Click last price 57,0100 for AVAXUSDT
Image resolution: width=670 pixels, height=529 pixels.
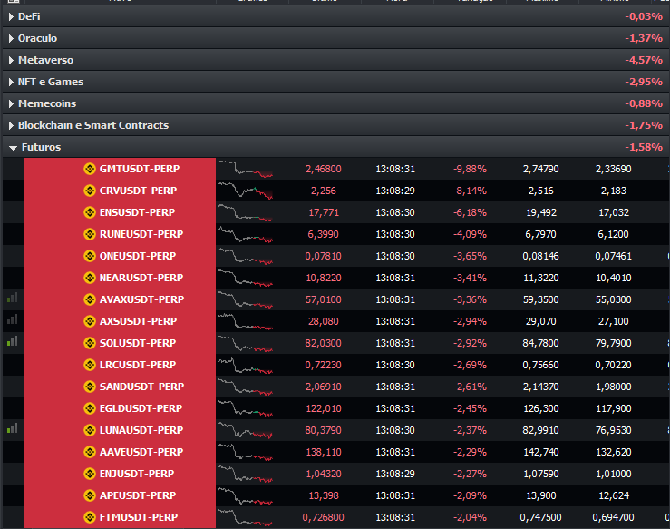pos(324,299)
